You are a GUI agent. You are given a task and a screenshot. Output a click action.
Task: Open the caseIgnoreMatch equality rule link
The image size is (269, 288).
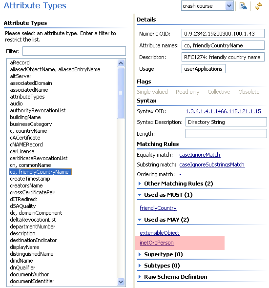point(200,155)
